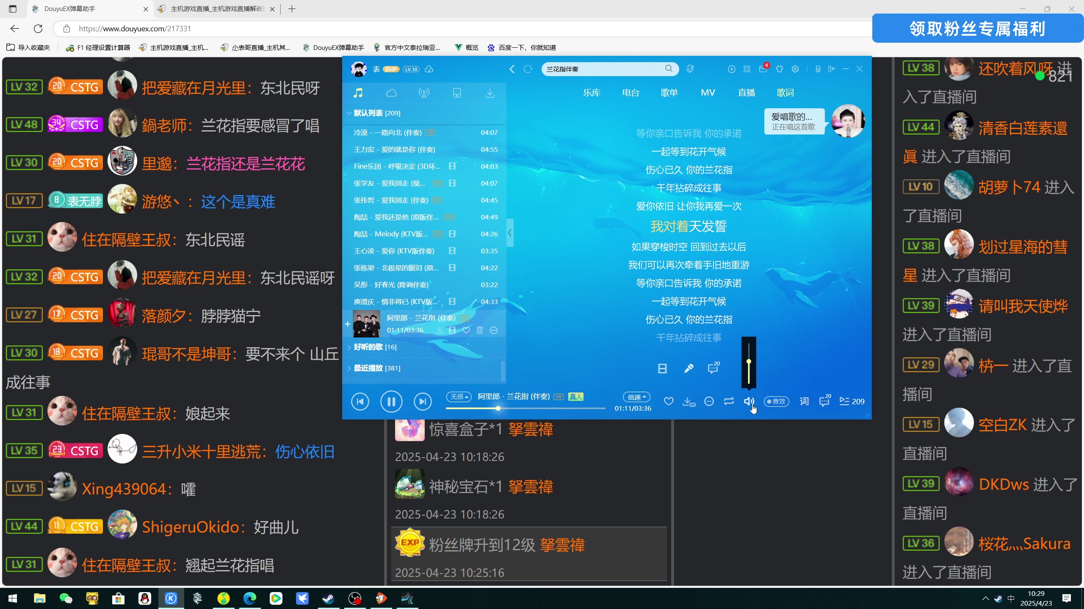Switch to 歌词 tab
The image size is (1084, 609).
(x=785, y=93)
